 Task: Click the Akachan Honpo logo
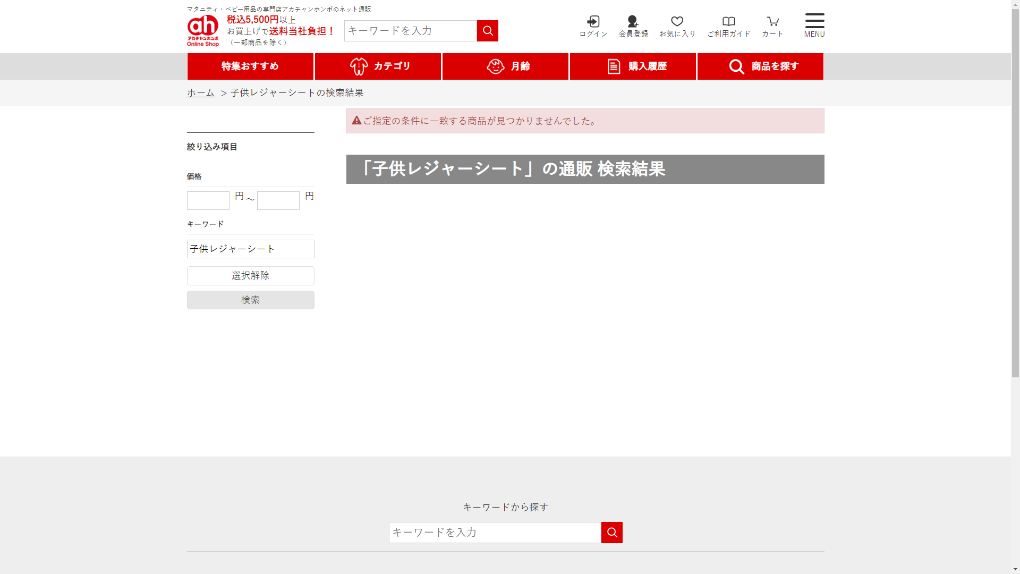(203, 30)
